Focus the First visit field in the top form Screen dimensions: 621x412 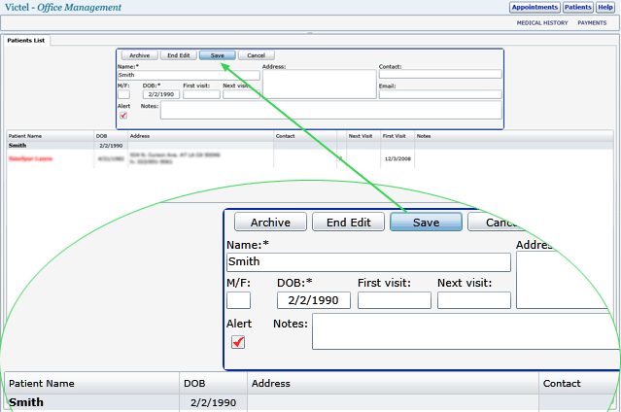tap(201, 94)
